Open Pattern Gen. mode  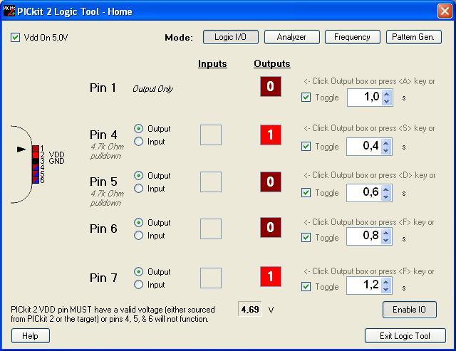[413, 37]
